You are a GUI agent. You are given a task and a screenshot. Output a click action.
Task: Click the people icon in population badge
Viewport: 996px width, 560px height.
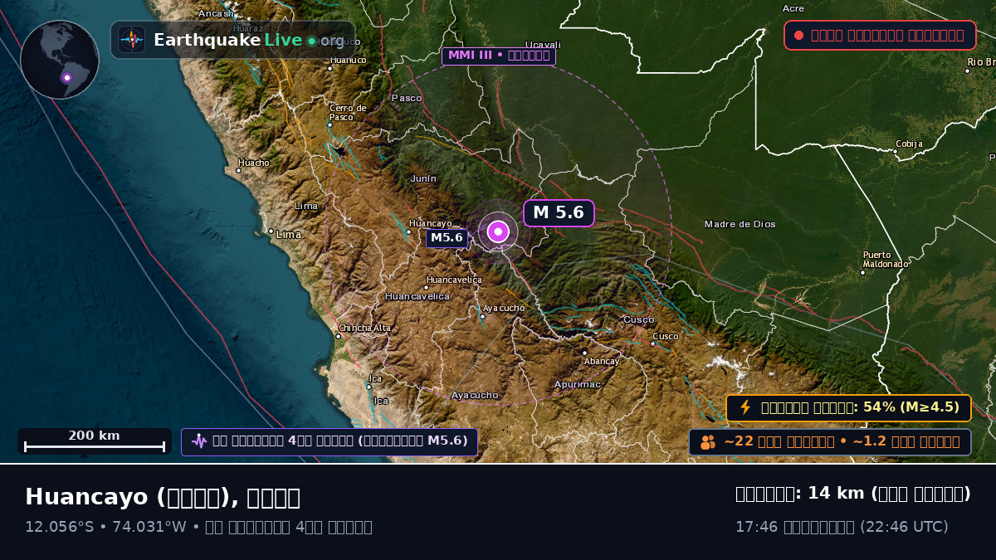(708, 442)
